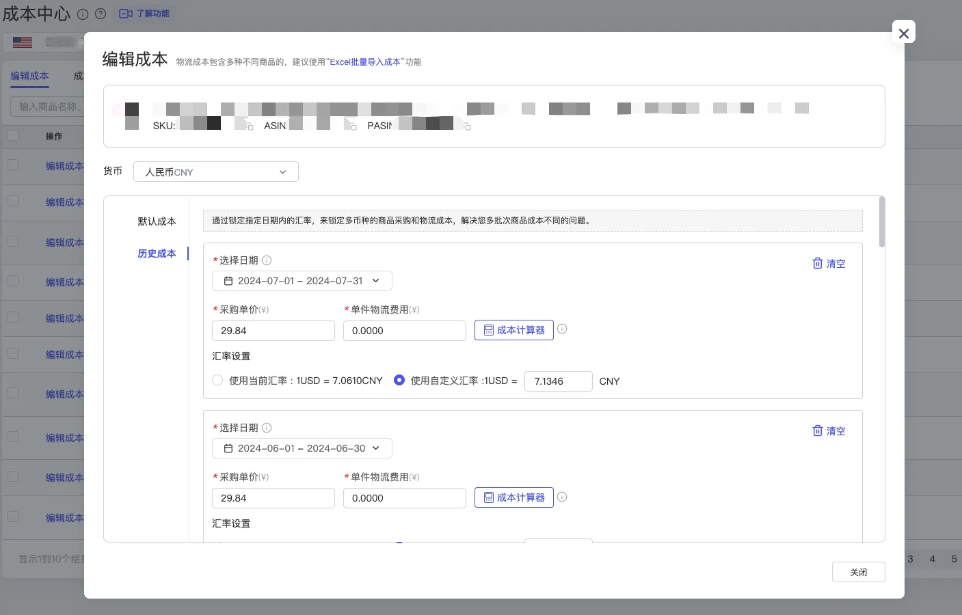The width and height of the screenshot is (962, 615).
Task: Click chevron arrow of 人民币CNY currency select
Action: pos(282,172)
